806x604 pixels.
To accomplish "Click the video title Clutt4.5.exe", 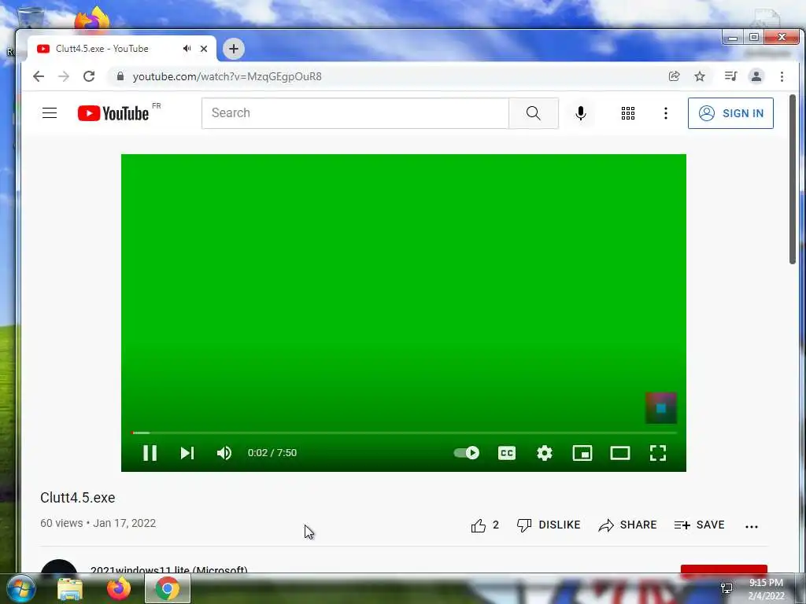I will click(x=78, y=498).
